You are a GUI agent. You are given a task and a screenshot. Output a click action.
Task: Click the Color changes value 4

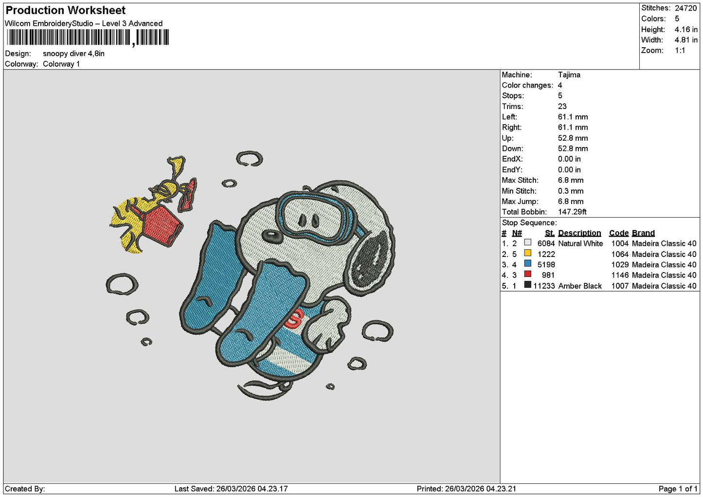tap(560, 85)
